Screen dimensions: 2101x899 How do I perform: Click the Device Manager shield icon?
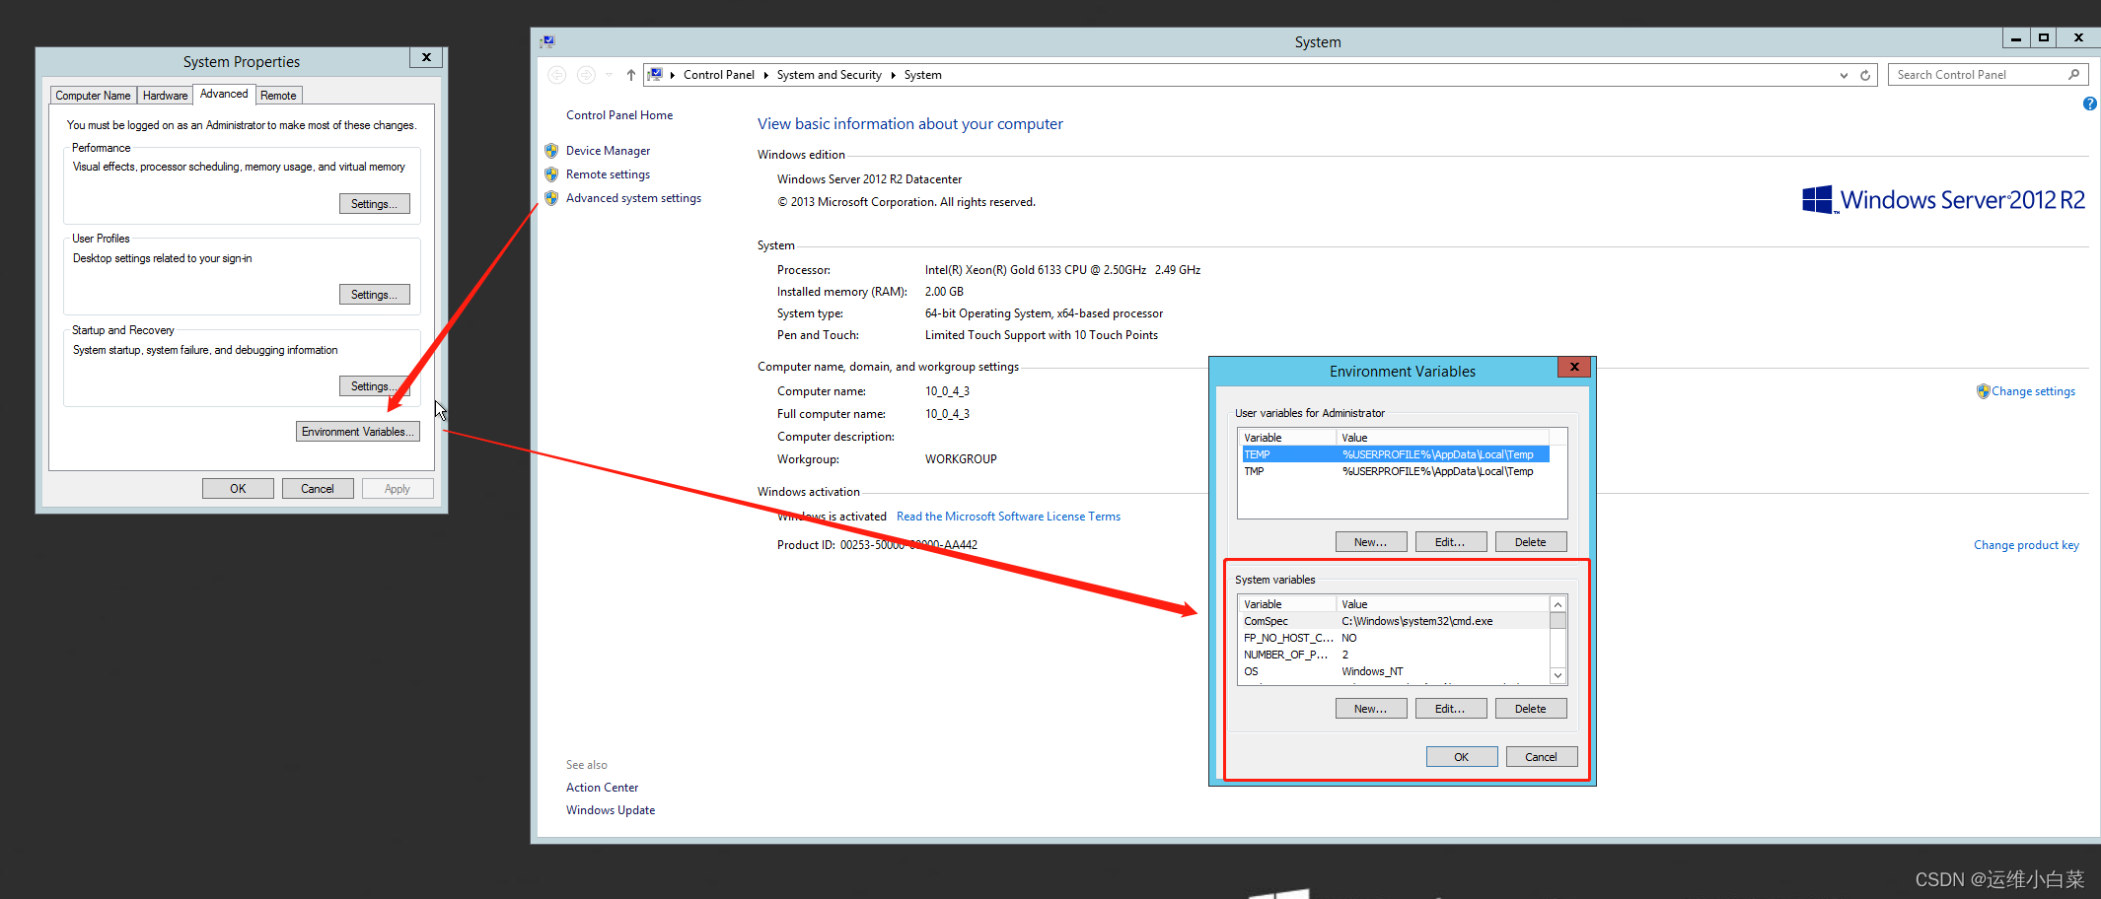551,151
